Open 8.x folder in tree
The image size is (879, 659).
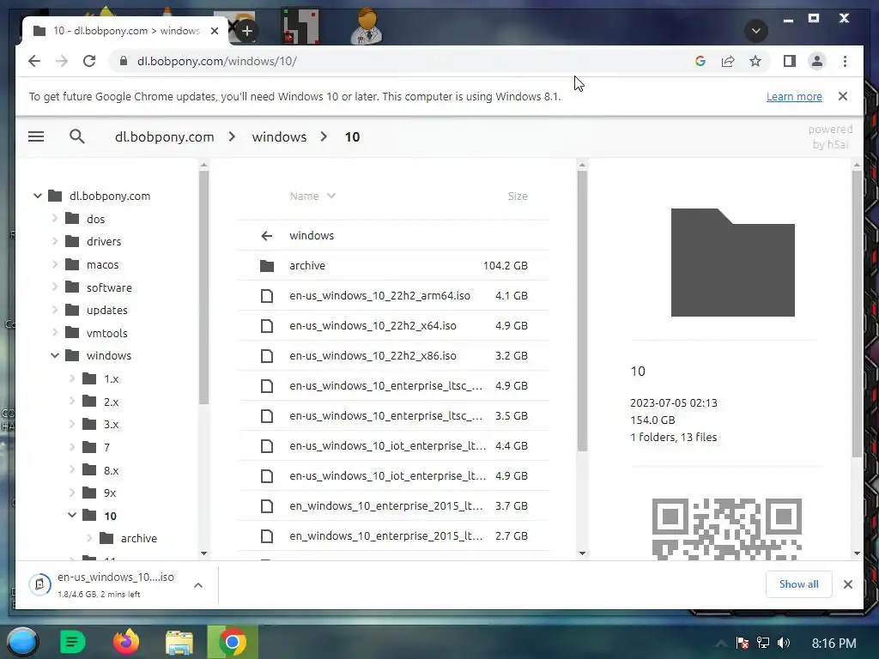click(101, 470)
